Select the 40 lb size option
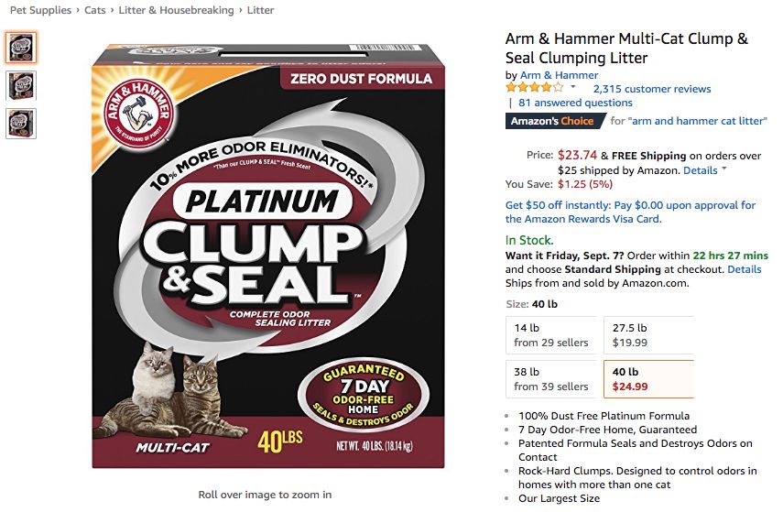The height and width of the screenshot is (512, 783). click(648, 379)
